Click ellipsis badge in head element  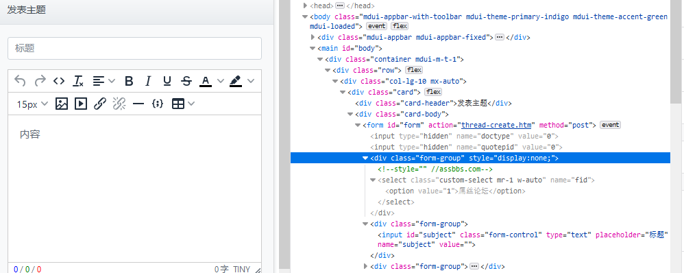pos(340,5)
